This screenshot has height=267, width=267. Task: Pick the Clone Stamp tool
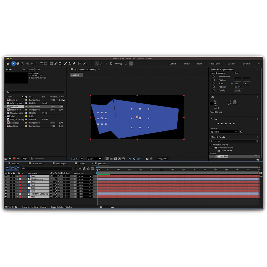coord(69,63)
